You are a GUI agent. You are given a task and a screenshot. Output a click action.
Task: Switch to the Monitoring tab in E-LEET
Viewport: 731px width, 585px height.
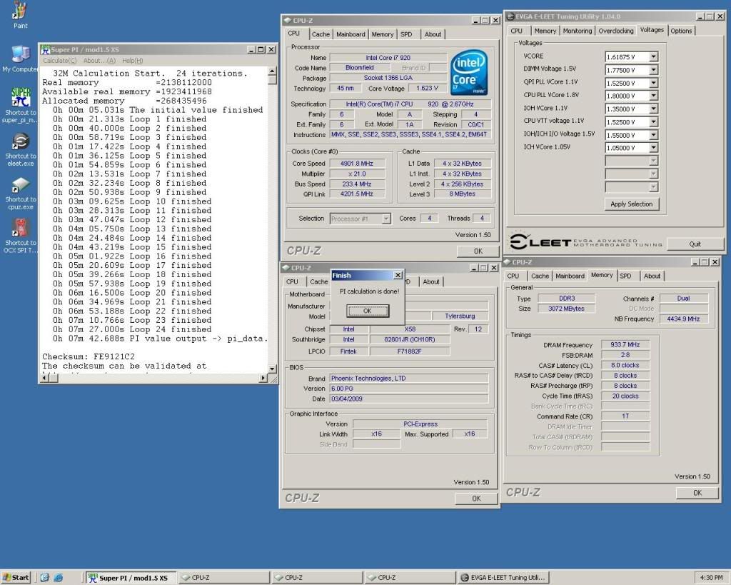pyautogui.click(x=577, y=31)
